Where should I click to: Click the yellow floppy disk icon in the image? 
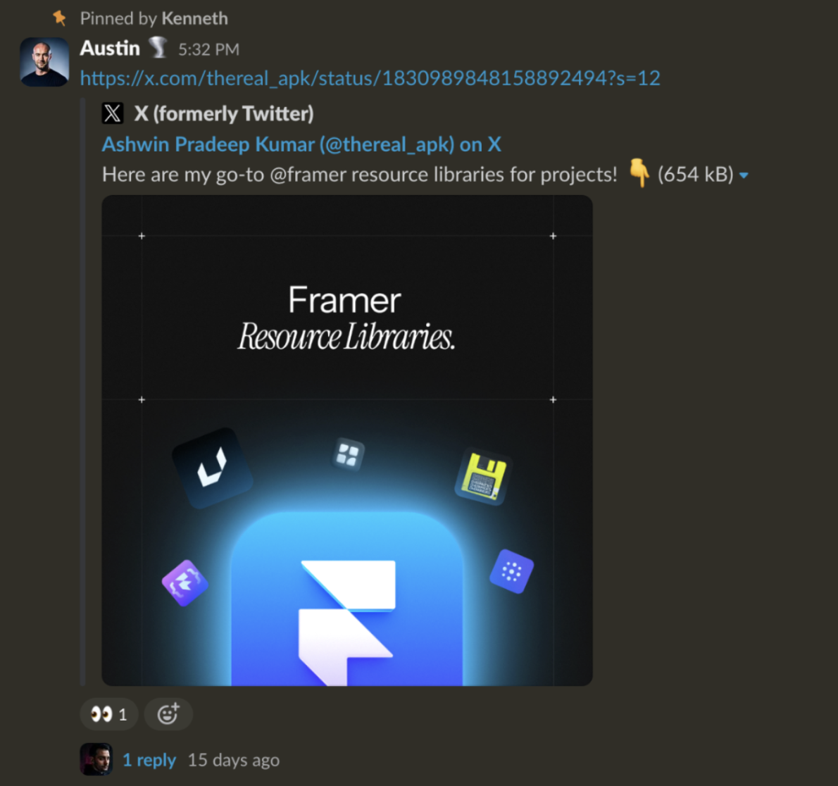(483, 476)
